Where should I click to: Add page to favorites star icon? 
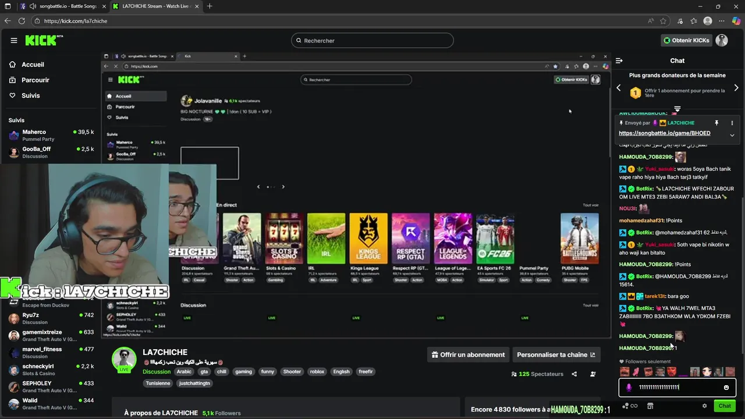tap(664, 21)
